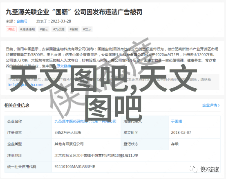Select the #警示 tag

(x=44, y=29)
